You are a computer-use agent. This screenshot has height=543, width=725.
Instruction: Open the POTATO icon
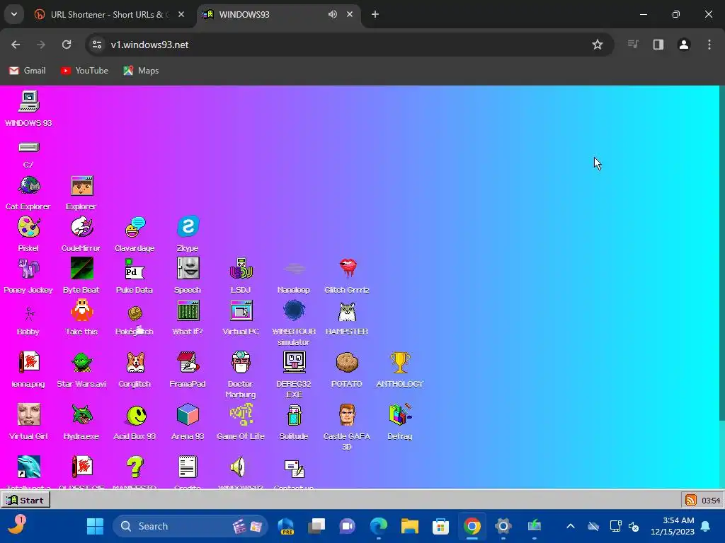click(347, 363)
